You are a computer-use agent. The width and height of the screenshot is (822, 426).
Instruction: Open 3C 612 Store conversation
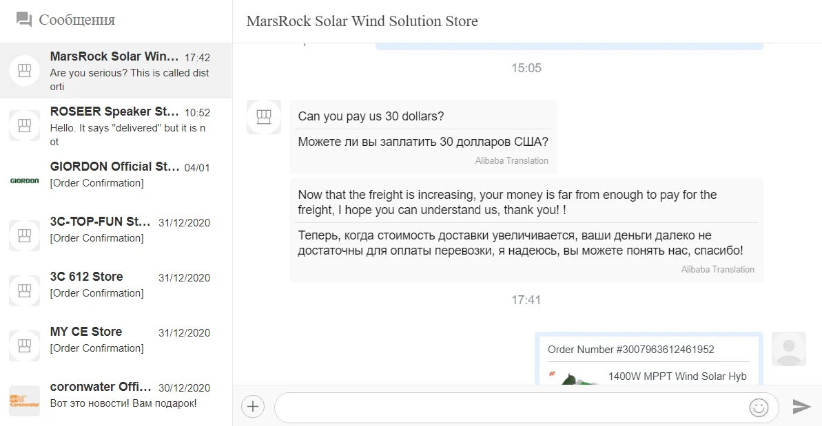click(116, 290)
